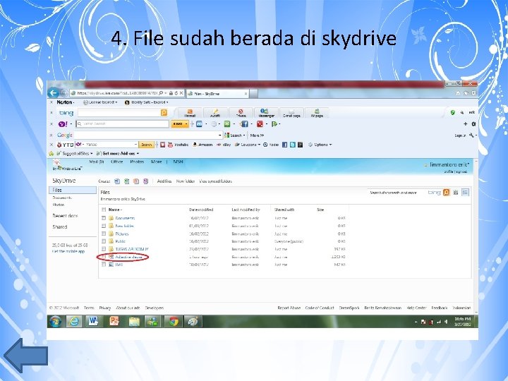
Task: Open PowerPoint from the taskbar
Action: (114, 322)
